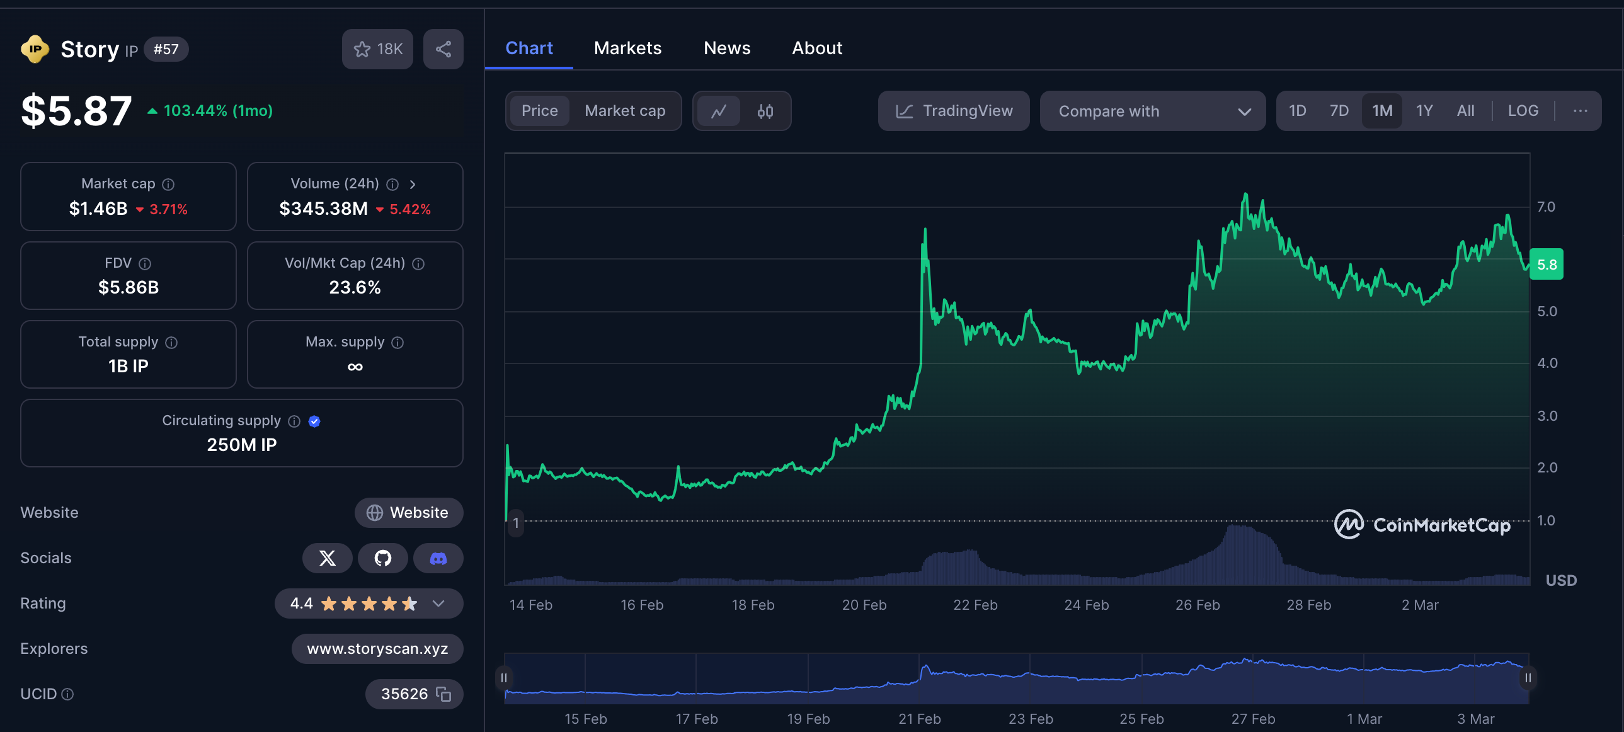The height and width of the screenshot is (732, 1624).
Task: Click the $1.46B market cap value
Action: 98,209
